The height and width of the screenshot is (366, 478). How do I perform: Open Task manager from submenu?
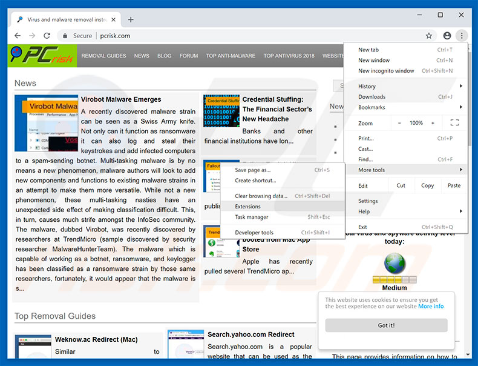[283, 217]
